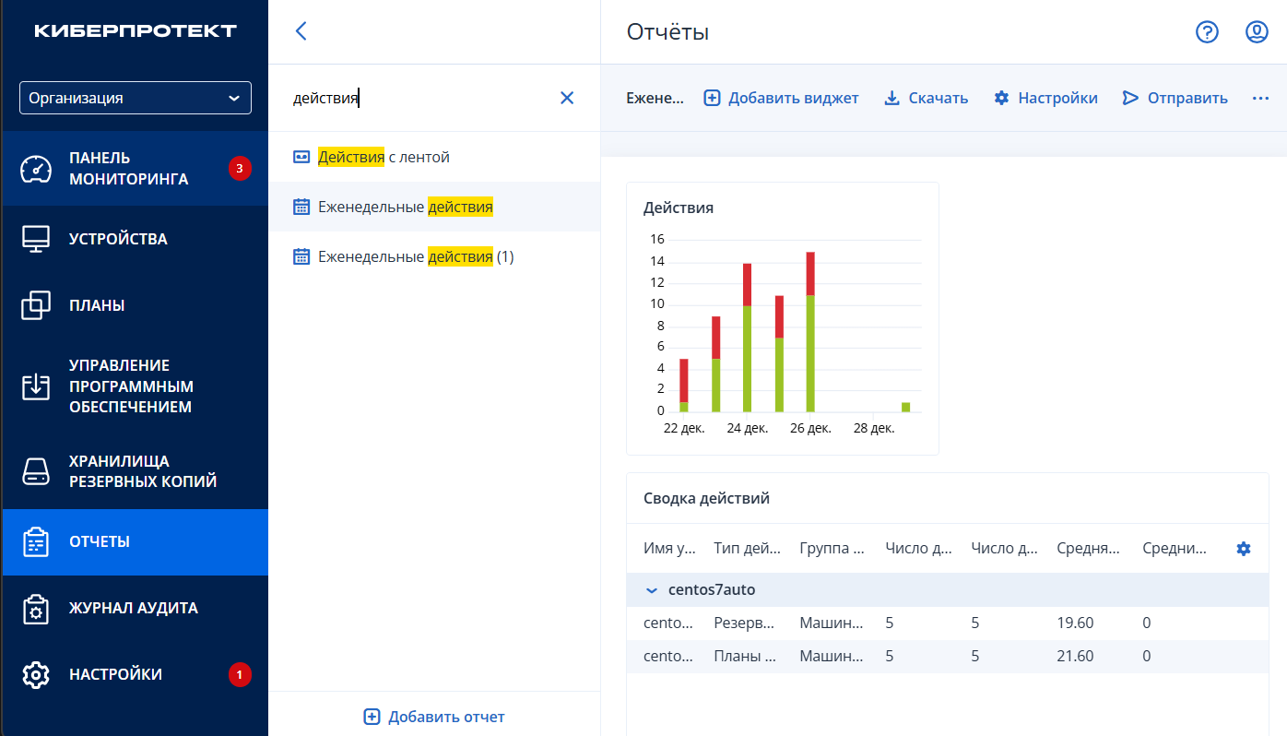This screenshot has width=1287, height=736.
Task: Click Отправить button
Action: [x=1175, y=98]
